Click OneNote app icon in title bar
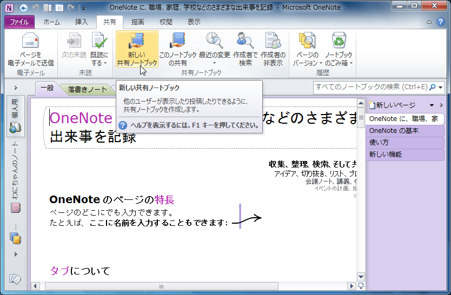Screen dimensions: 451x295 [9, 8]
